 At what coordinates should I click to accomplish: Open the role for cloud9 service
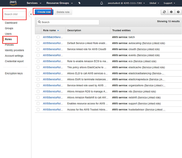click(x=53, y=49)
